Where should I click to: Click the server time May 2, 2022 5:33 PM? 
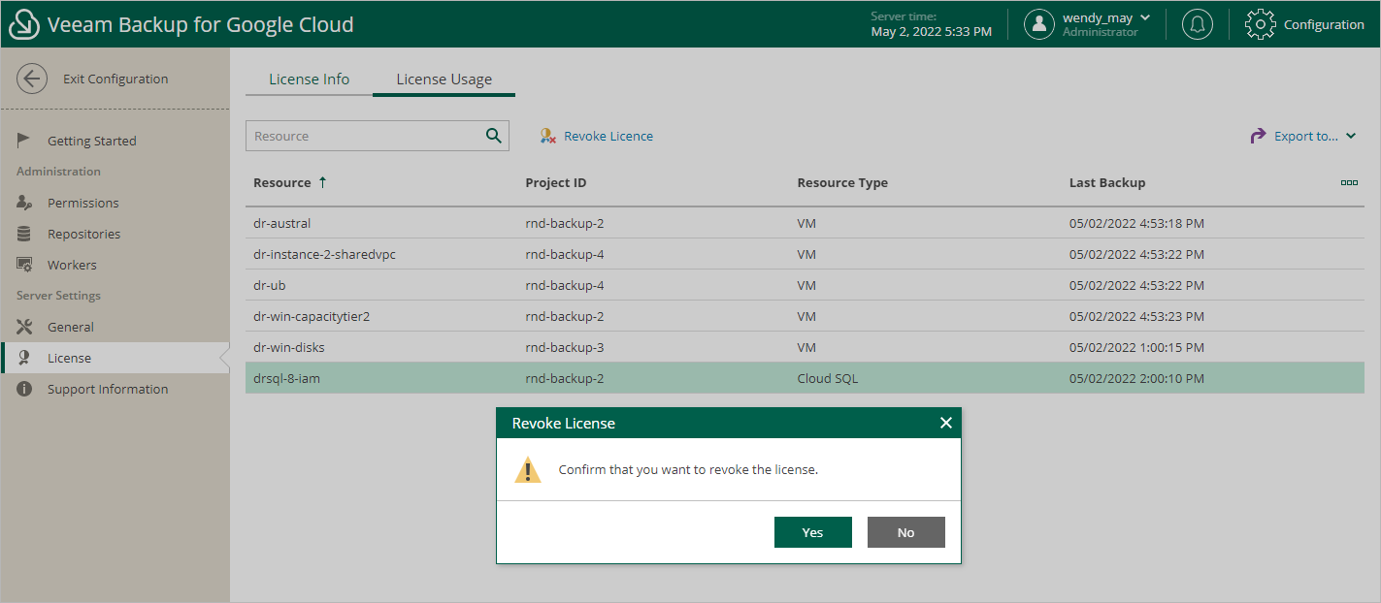(x=932, y=32)
